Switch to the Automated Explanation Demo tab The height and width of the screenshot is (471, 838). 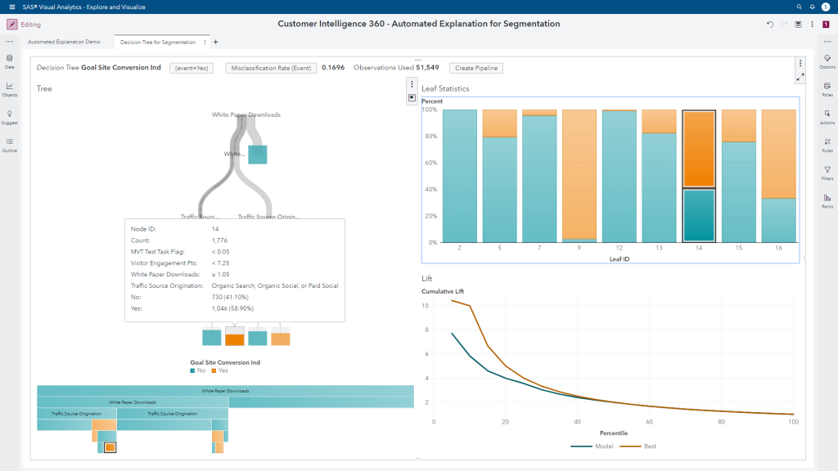point(64,42)
